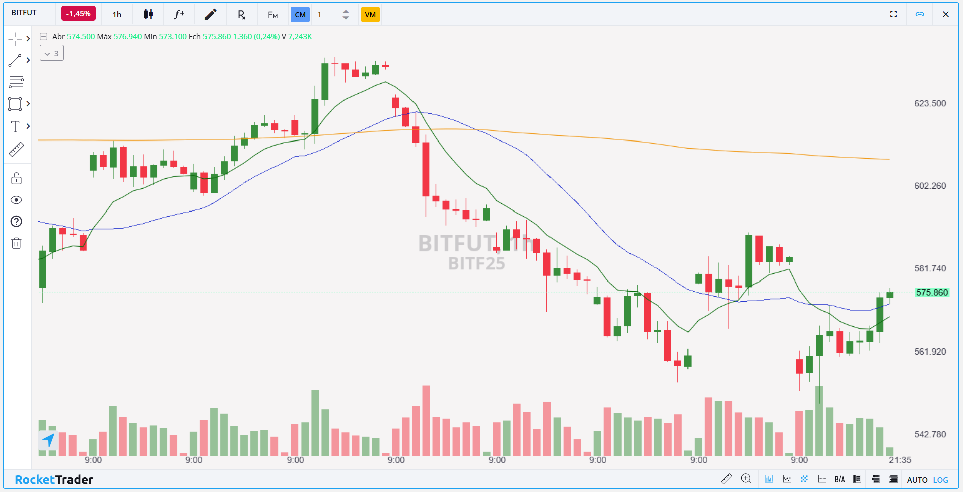This screenshot has width=963, height=492.
Task: Open the add indicator function menu
Action: click(179, 14)
